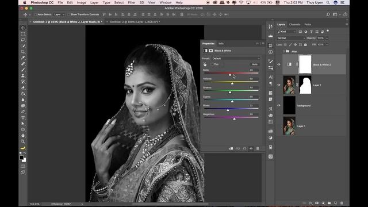
Task: Select the Quick Selection tool
Action: [x=23, y=46]
